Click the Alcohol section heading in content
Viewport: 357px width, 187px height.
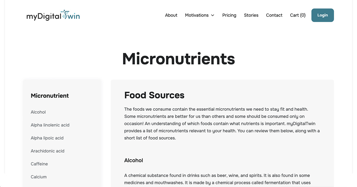coord(134,160)
